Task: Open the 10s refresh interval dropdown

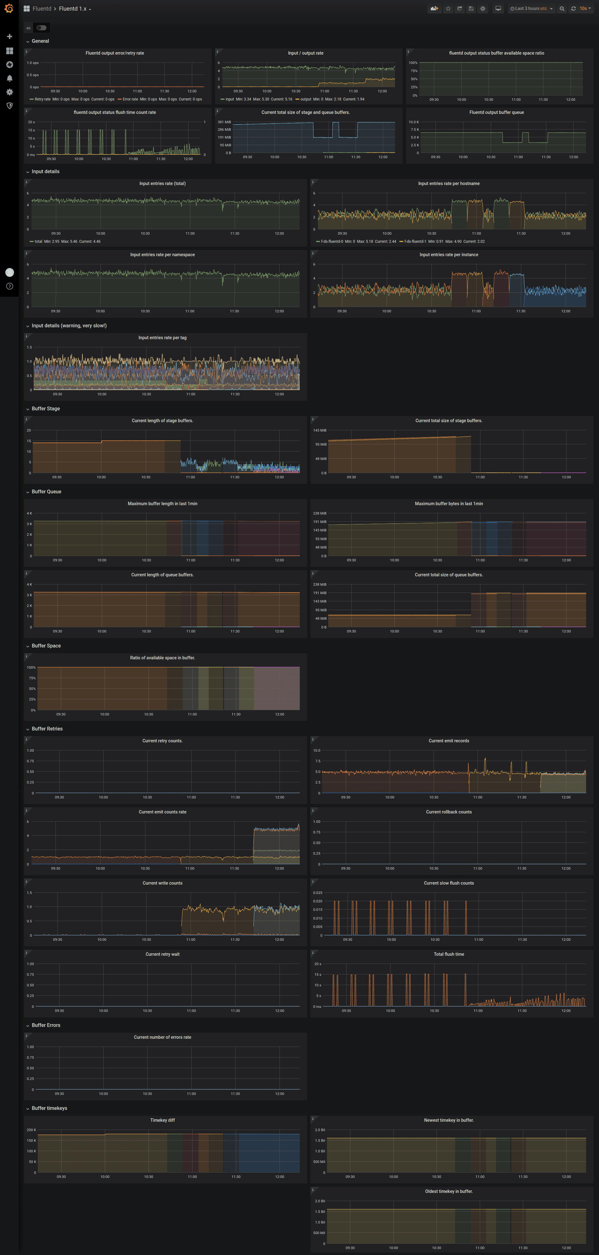Action: click(x=585, y=8)
